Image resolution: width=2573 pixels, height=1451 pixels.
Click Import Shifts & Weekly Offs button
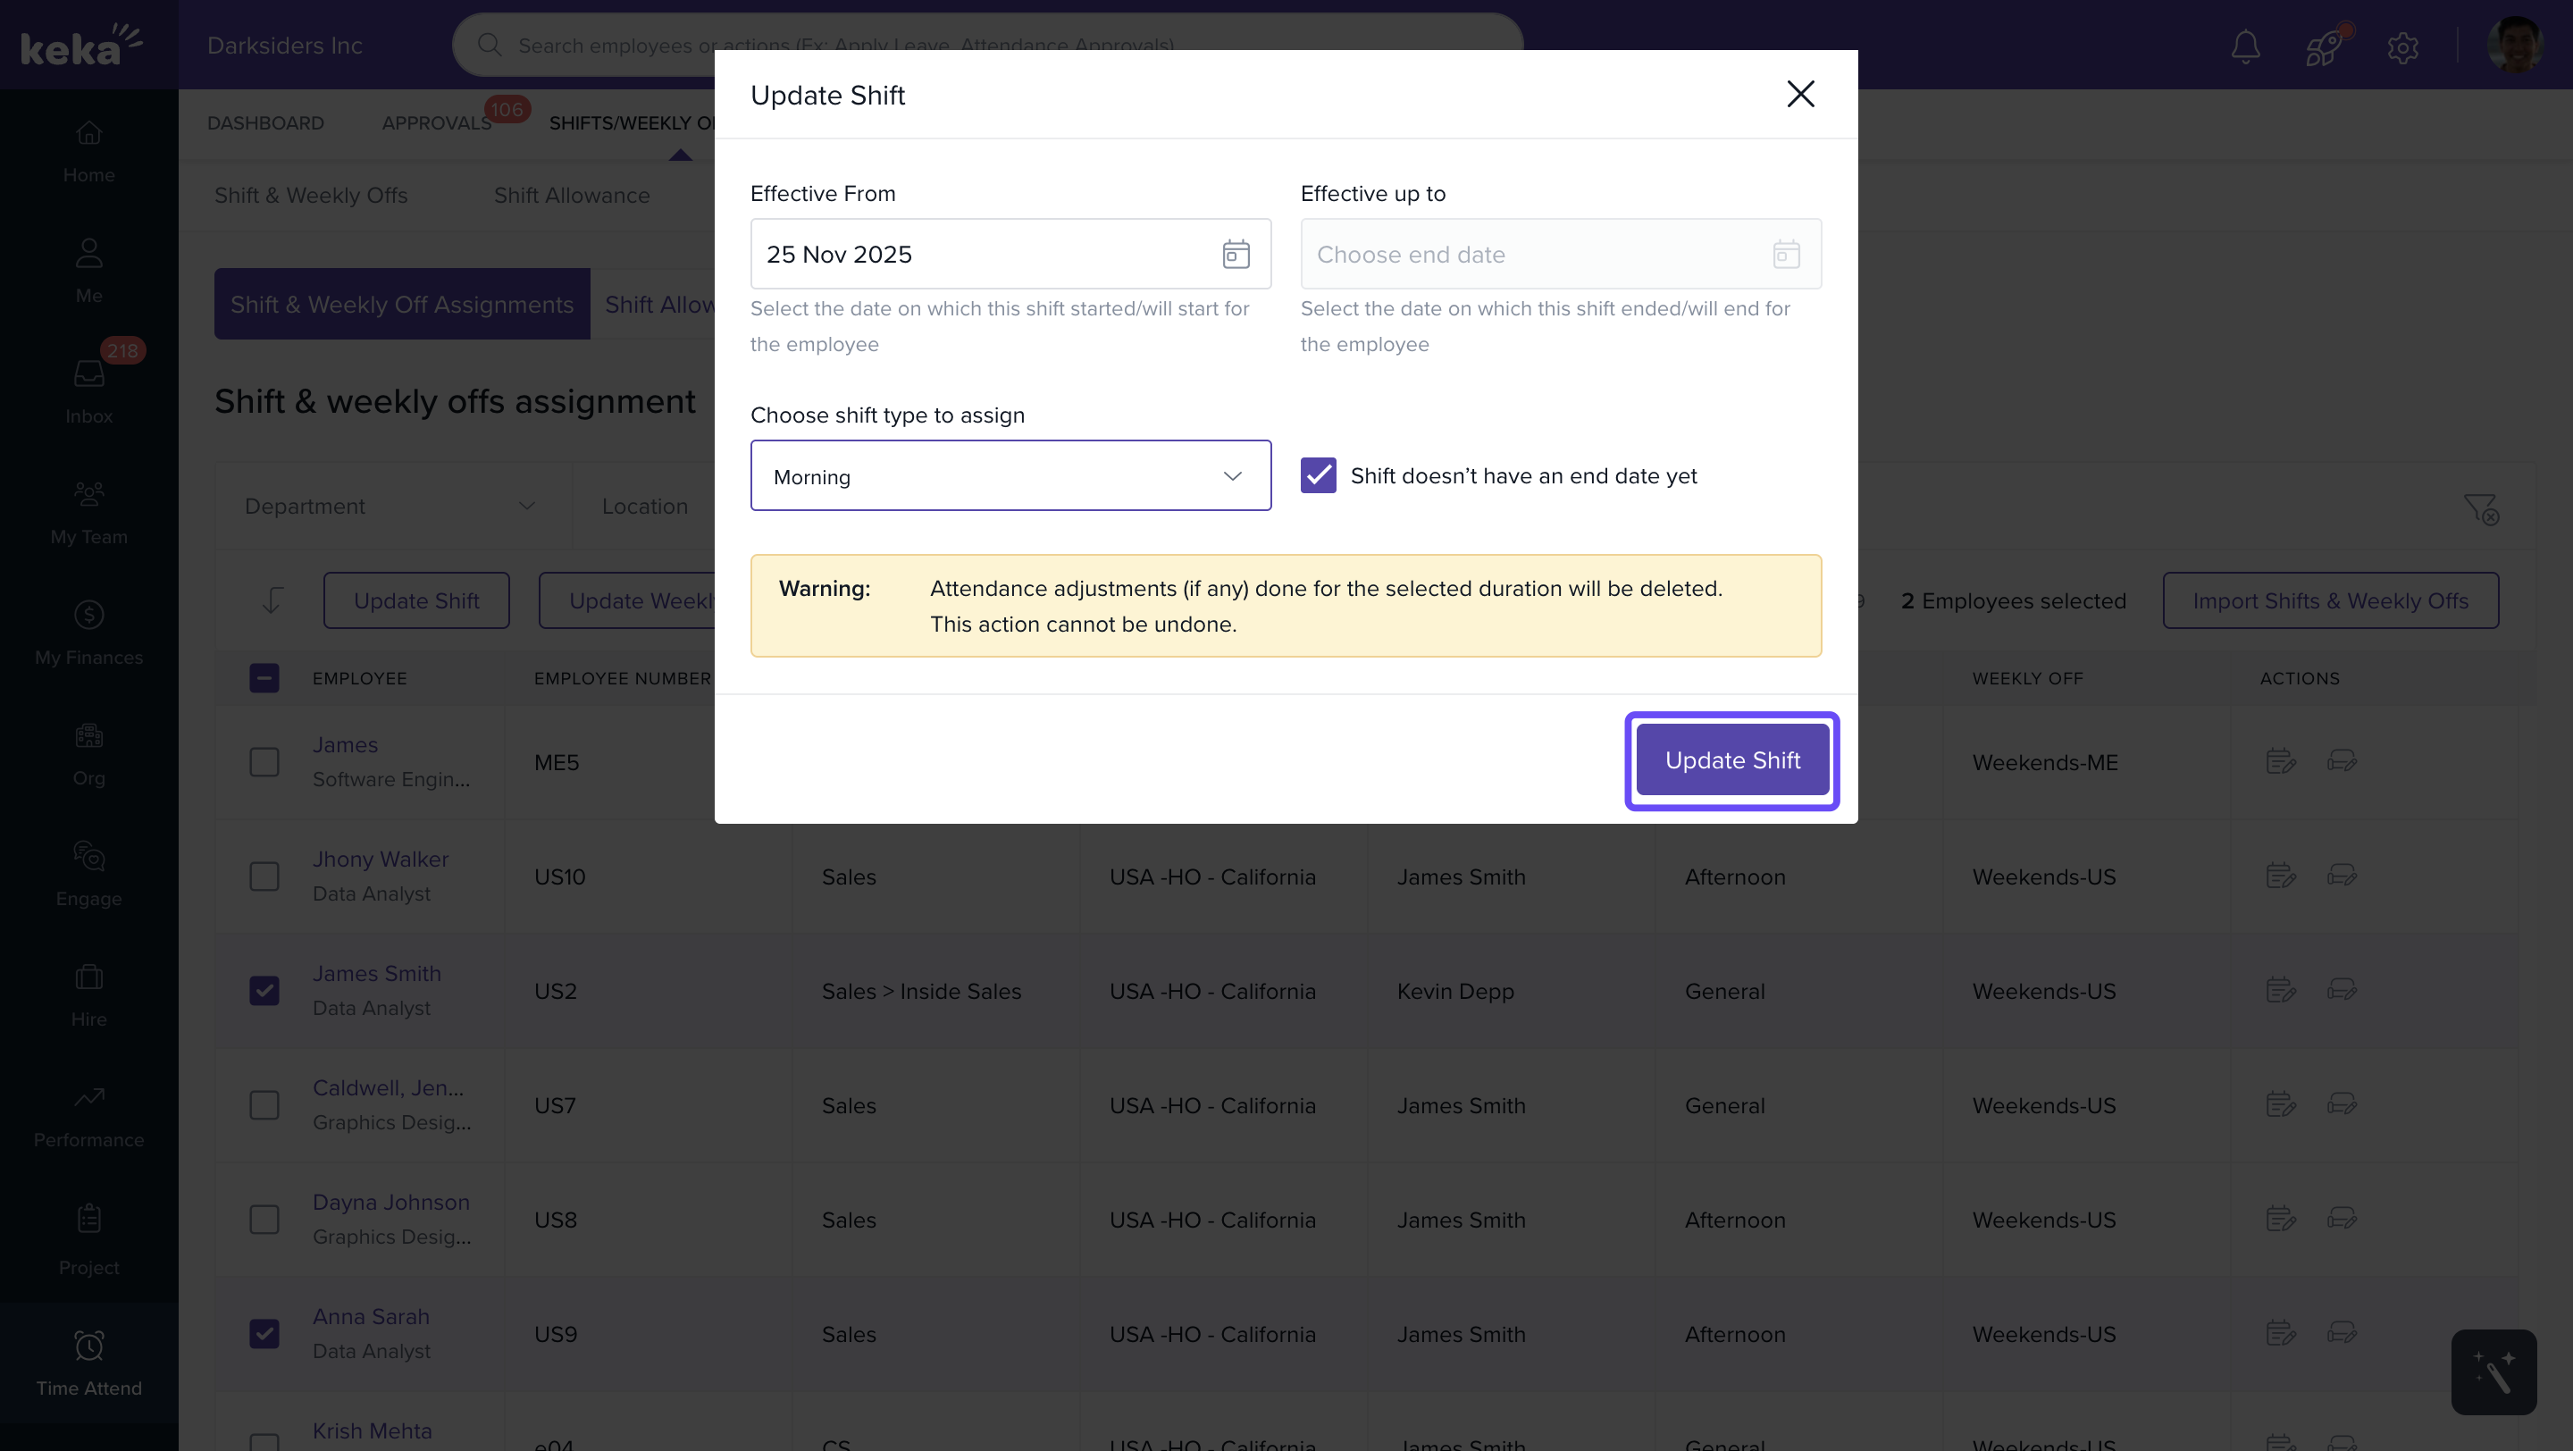pos(2330,601)
